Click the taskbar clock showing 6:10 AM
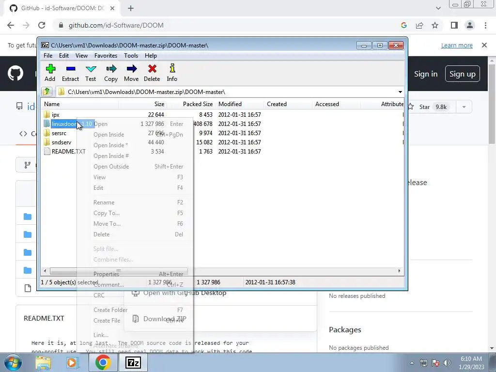This screenshot has width=496, height=372. coord(471,363)
